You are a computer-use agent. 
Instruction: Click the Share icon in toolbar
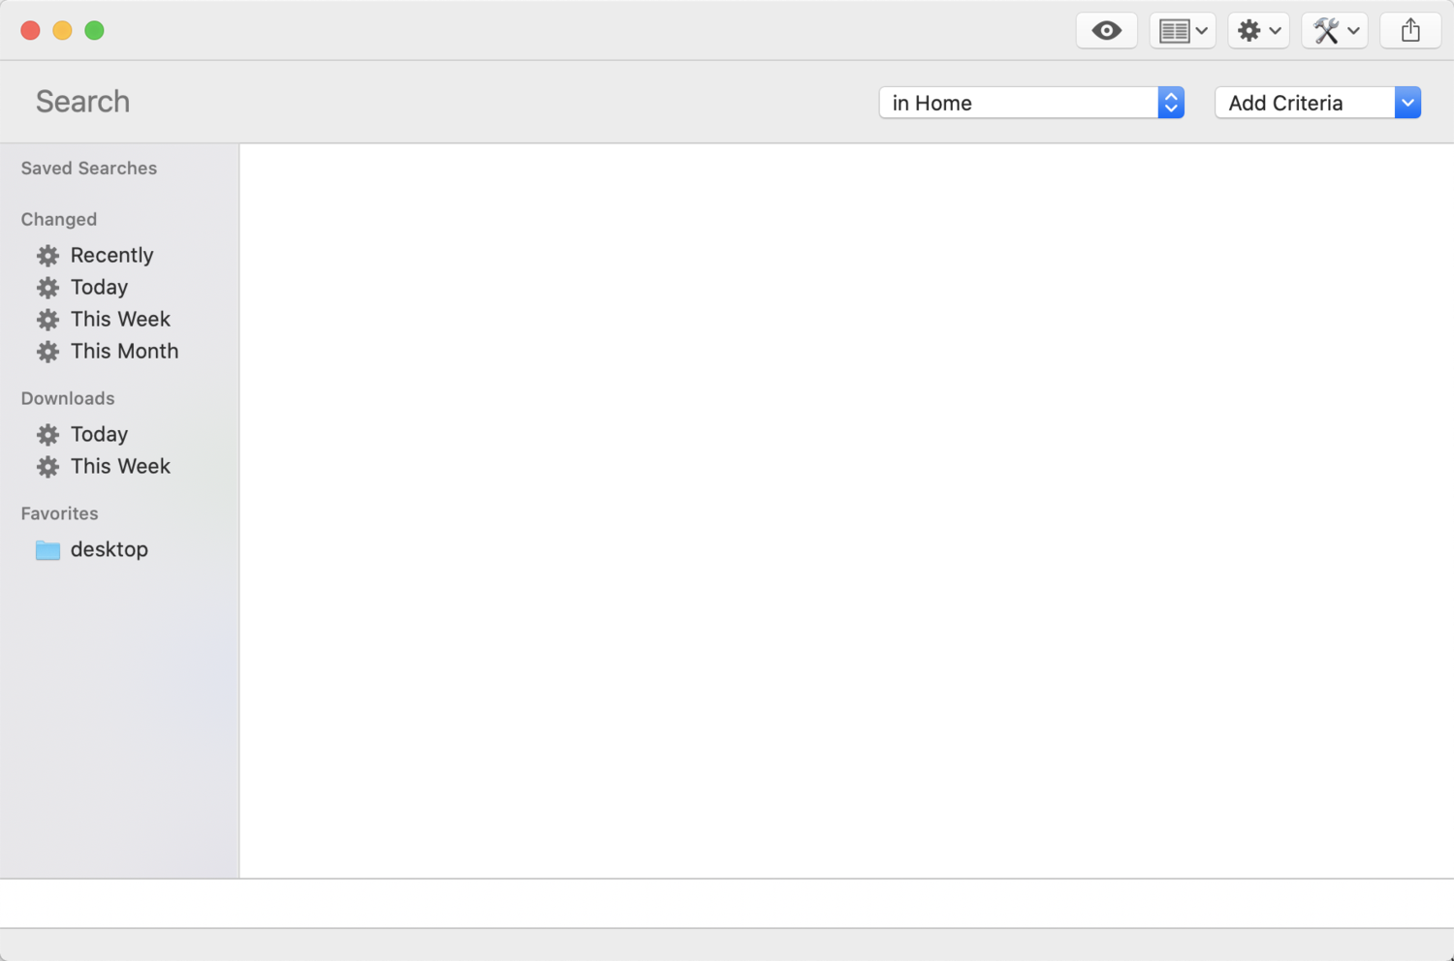(1409, 31)
